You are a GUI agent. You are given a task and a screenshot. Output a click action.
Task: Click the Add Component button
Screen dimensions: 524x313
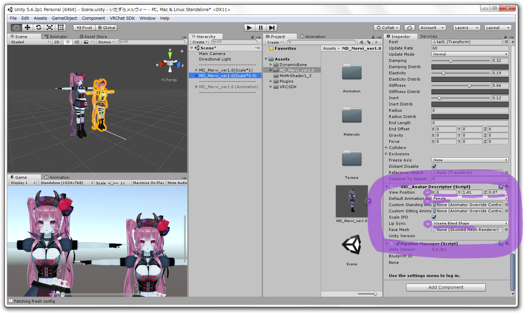point(446,287)
